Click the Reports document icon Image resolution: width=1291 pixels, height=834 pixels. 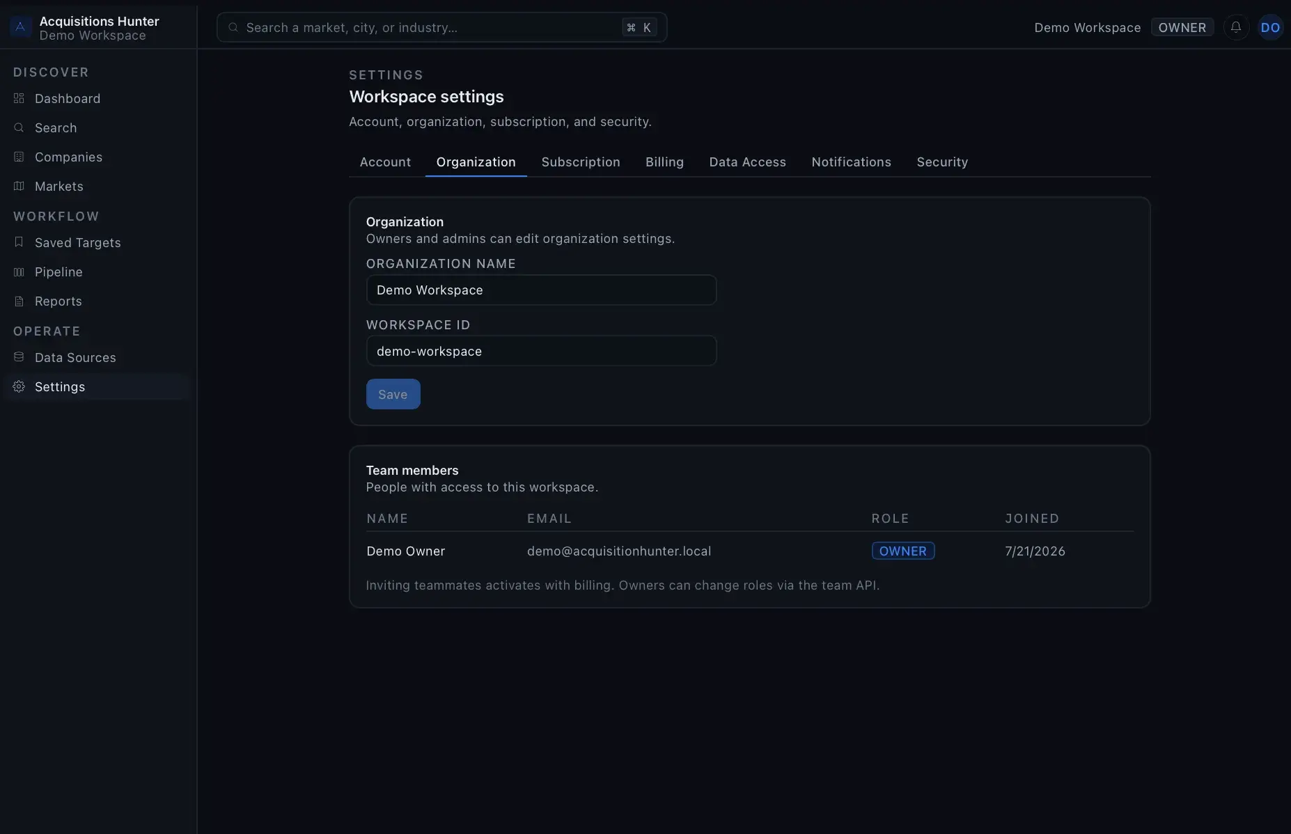19,301
